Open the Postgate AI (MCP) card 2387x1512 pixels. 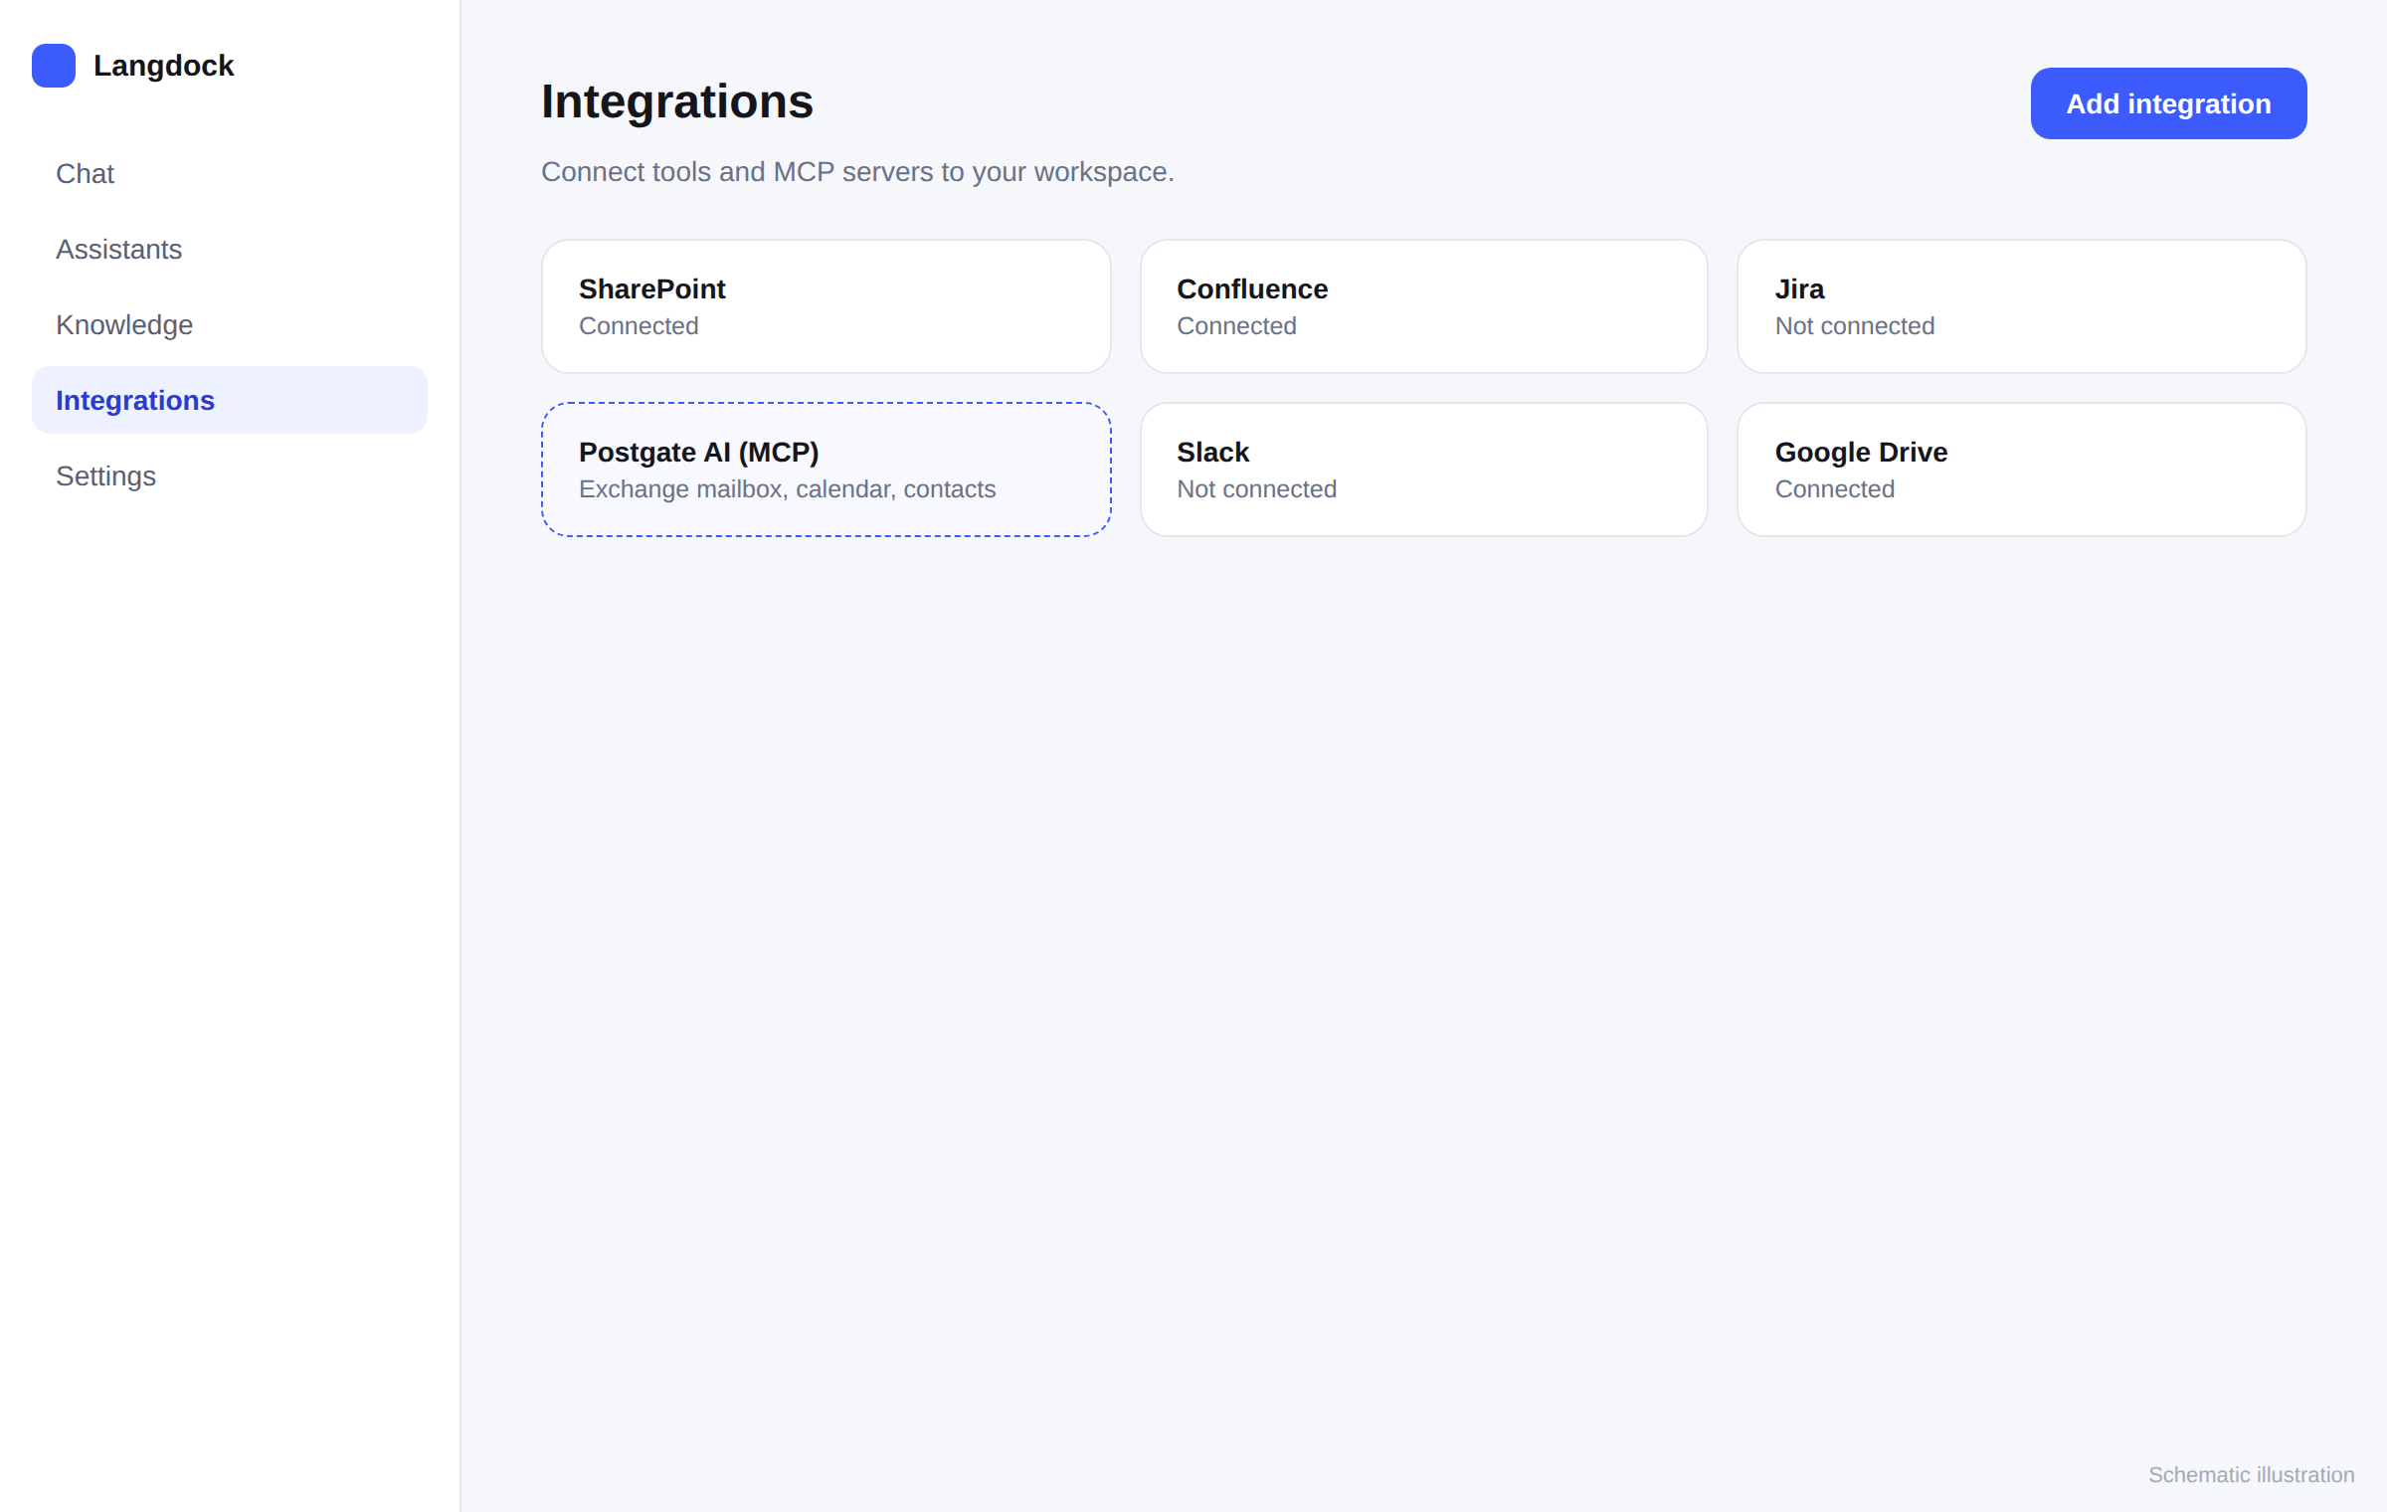click(x=826, y=470)
